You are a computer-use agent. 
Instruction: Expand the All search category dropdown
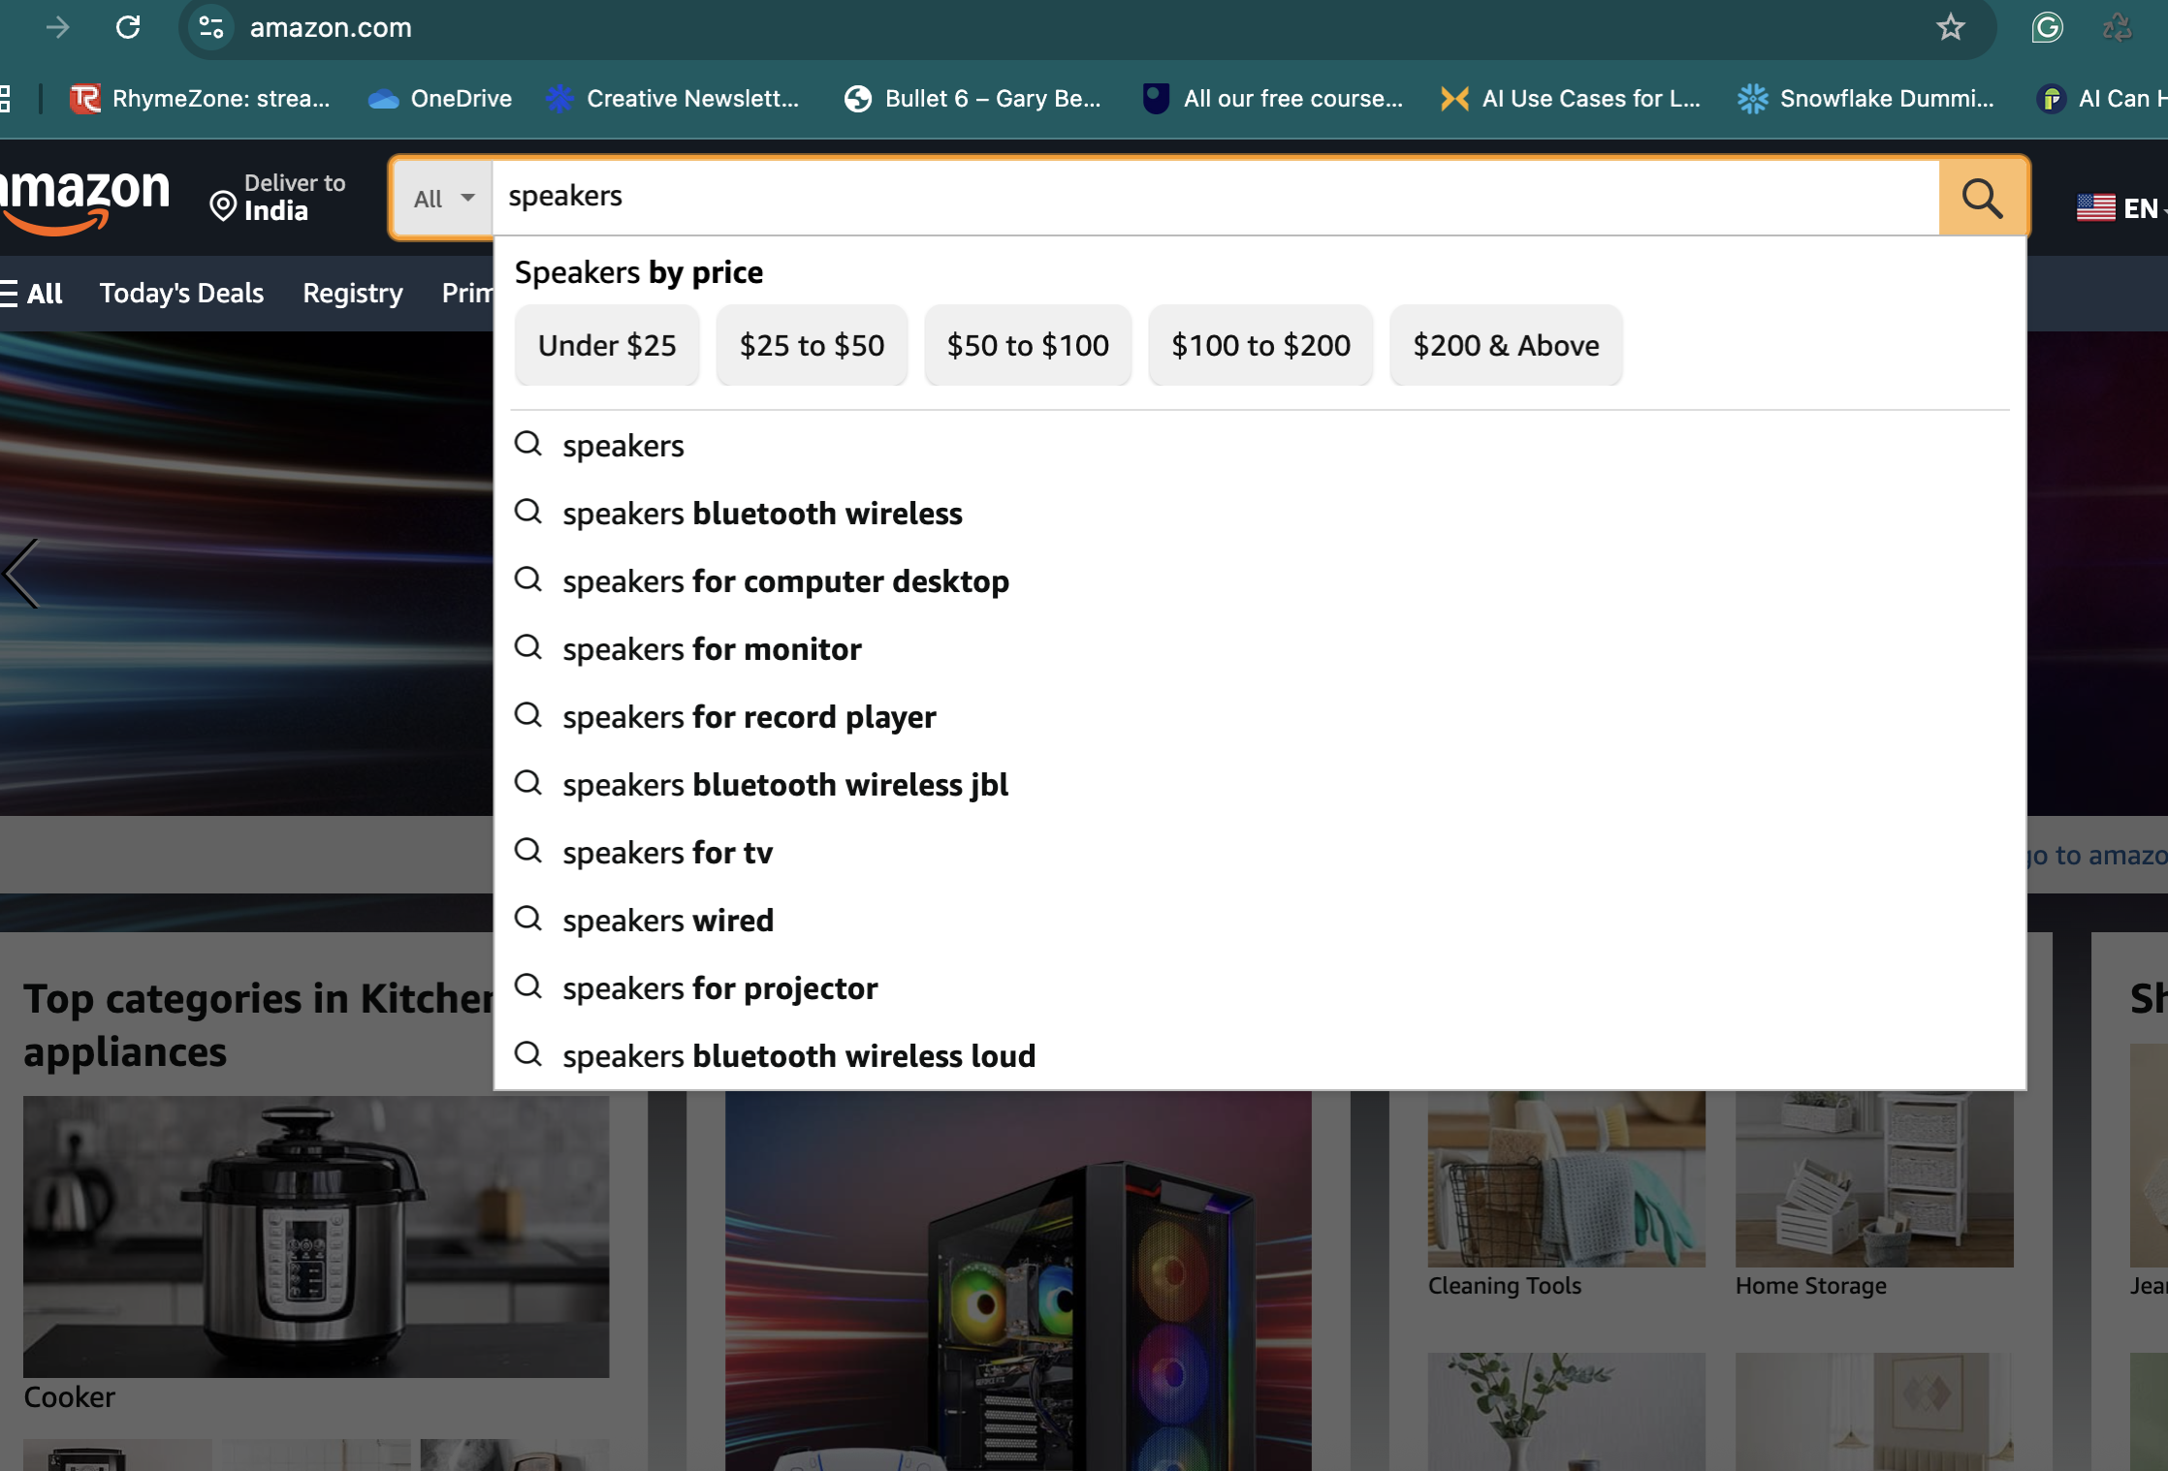pyautogui.click(x=443, y=199)
